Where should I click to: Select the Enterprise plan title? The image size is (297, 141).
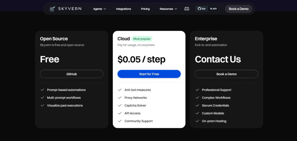click(x=206, y=39)
